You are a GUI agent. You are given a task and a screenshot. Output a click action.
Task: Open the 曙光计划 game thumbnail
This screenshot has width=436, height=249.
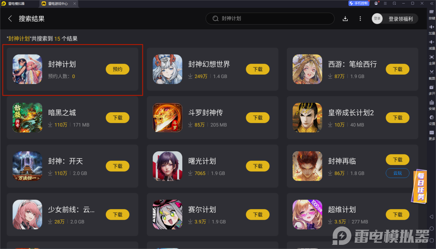coord(168,166)
